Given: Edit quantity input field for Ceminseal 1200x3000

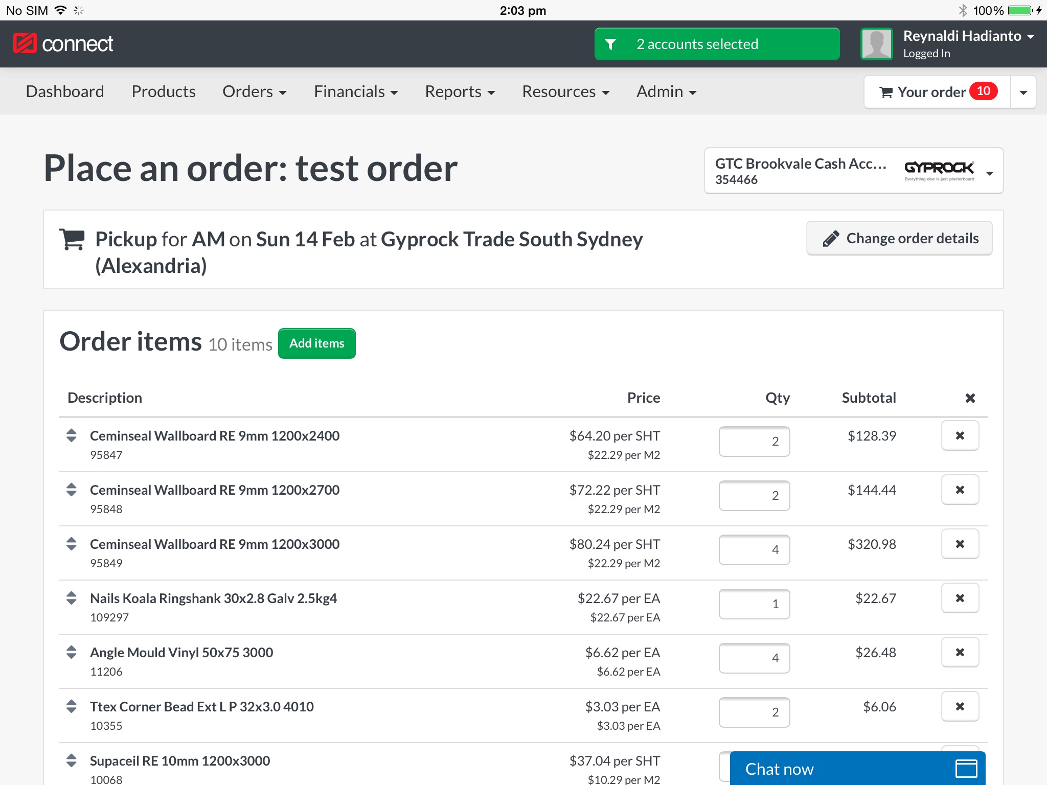Looking at the screenshot, I should (x=754, y=550).
